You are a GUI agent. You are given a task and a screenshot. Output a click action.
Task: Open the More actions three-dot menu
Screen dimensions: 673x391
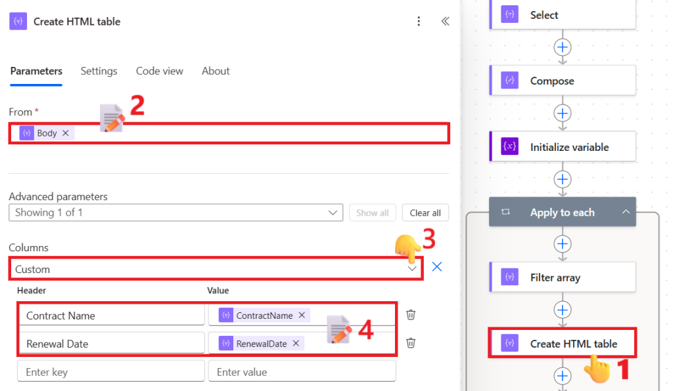click(x=419, y=21)
